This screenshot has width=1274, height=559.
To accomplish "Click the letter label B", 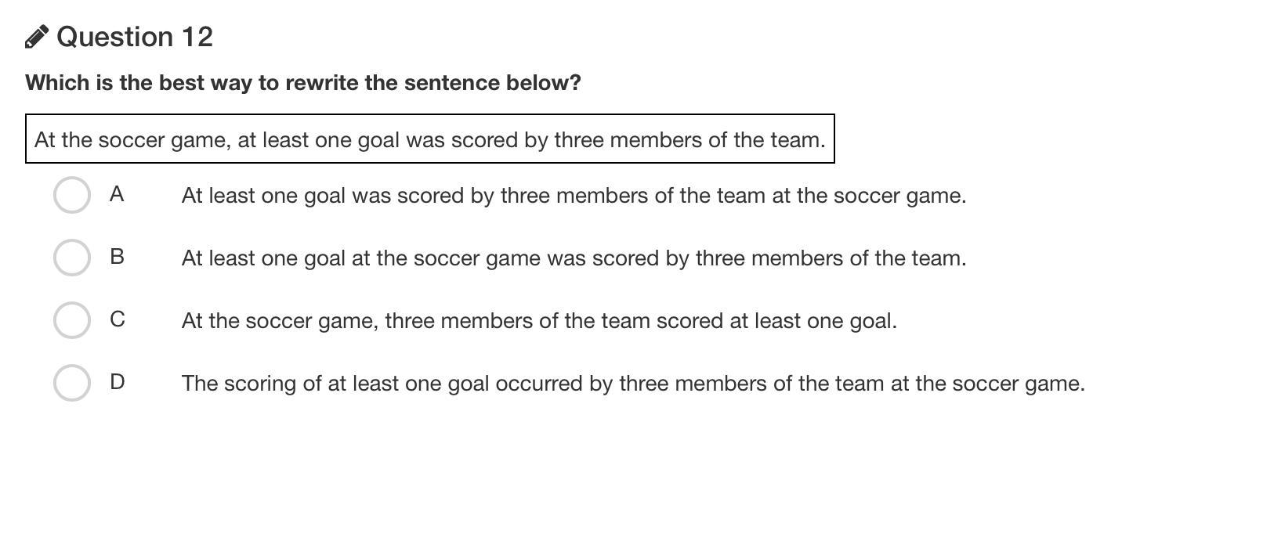I will [x=117, y=257].
